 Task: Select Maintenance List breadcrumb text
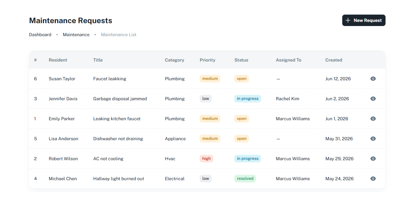[119, 35]
